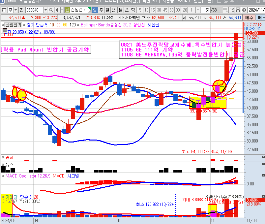Click the MACD Oscillator 12,26,9 legend
This screenshot has width=265, height=224.
point(28,176)
